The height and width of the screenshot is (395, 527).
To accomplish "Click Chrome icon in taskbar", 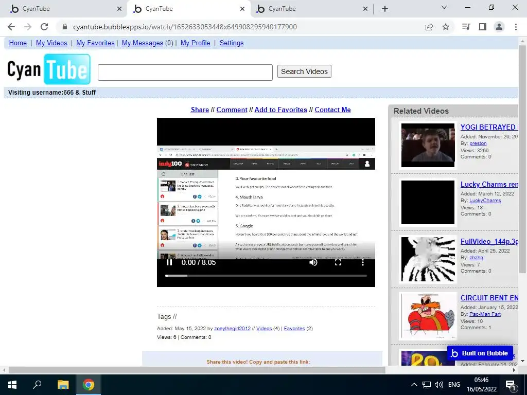I will 89,385.
